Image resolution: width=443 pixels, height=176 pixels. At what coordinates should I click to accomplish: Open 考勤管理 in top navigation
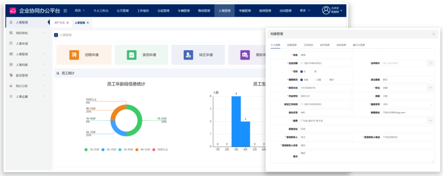[244, 10]
